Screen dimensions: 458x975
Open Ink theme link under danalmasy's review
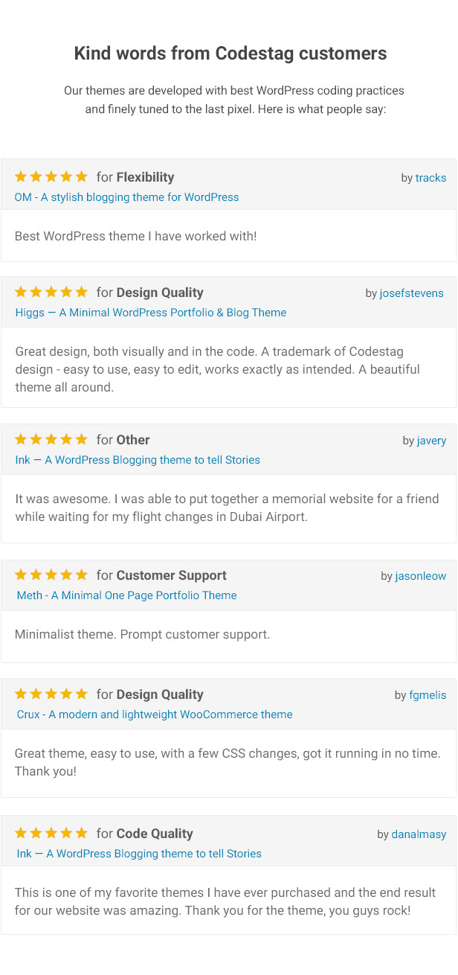(x=139, y=854)
